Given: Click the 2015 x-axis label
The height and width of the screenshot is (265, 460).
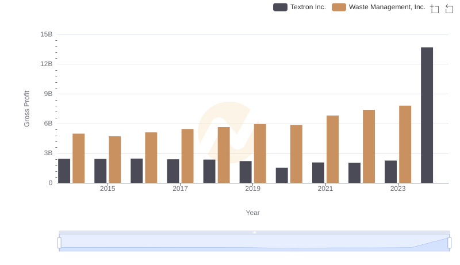Looking at the screenshot, I should (108, 189).
